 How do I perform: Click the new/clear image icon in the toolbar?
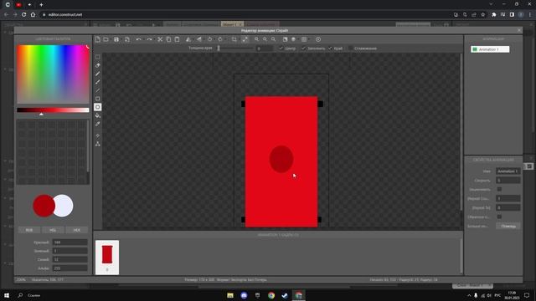(x=98, y=39)
